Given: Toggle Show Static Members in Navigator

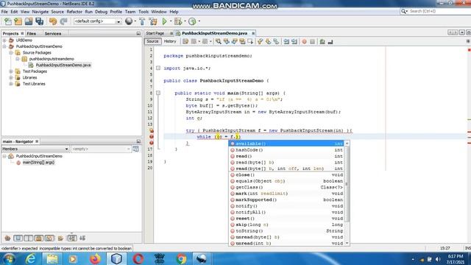Looking at the screenshot, I should click(29, 239).
